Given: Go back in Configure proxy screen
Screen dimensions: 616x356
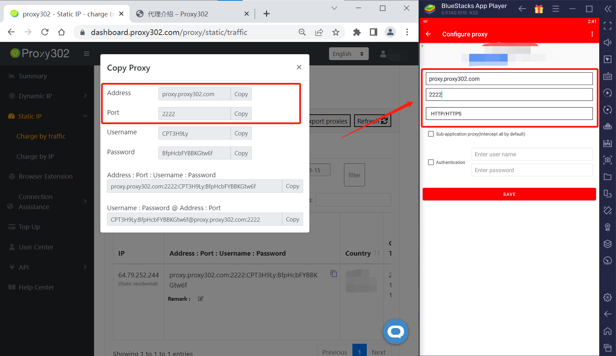Looking at the screenshot, I should 428,34.
